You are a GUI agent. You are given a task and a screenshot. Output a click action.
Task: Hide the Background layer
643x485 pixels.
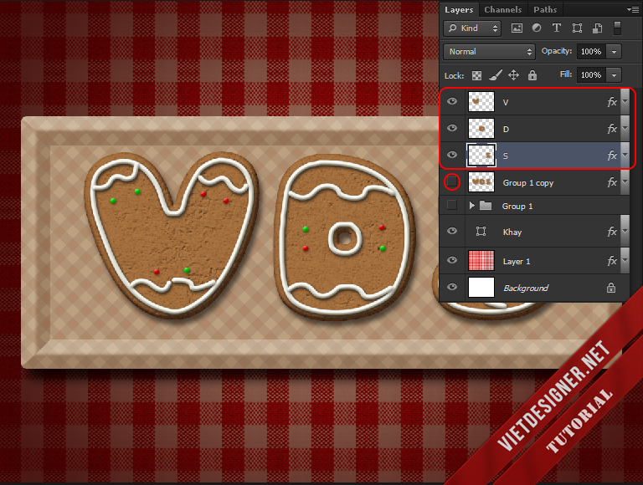(452, 287)
